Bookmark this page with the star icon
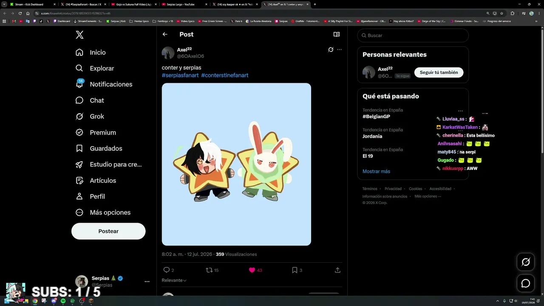The height and width of the screenshot is (306, 544). pyautogui.click(x=501, y=13)
